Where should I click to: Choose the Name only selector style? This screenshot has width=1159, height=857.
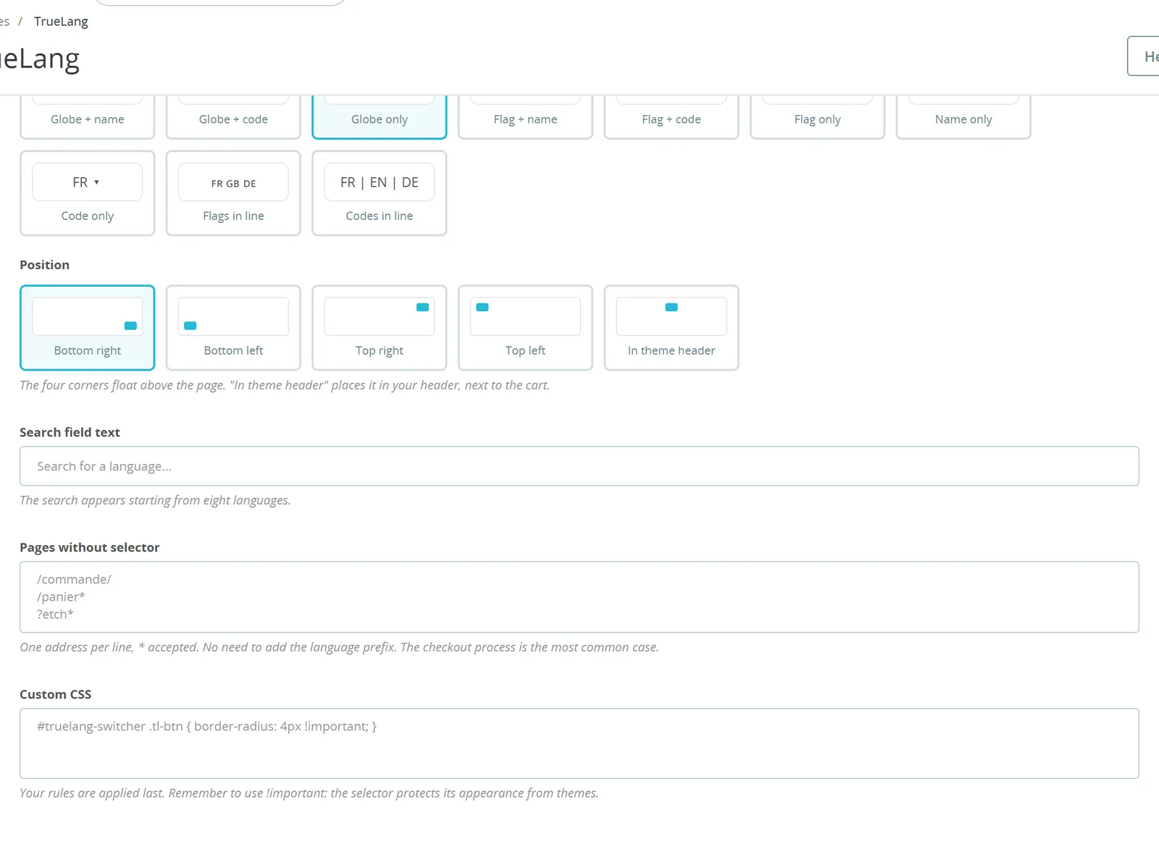[963, 117]
